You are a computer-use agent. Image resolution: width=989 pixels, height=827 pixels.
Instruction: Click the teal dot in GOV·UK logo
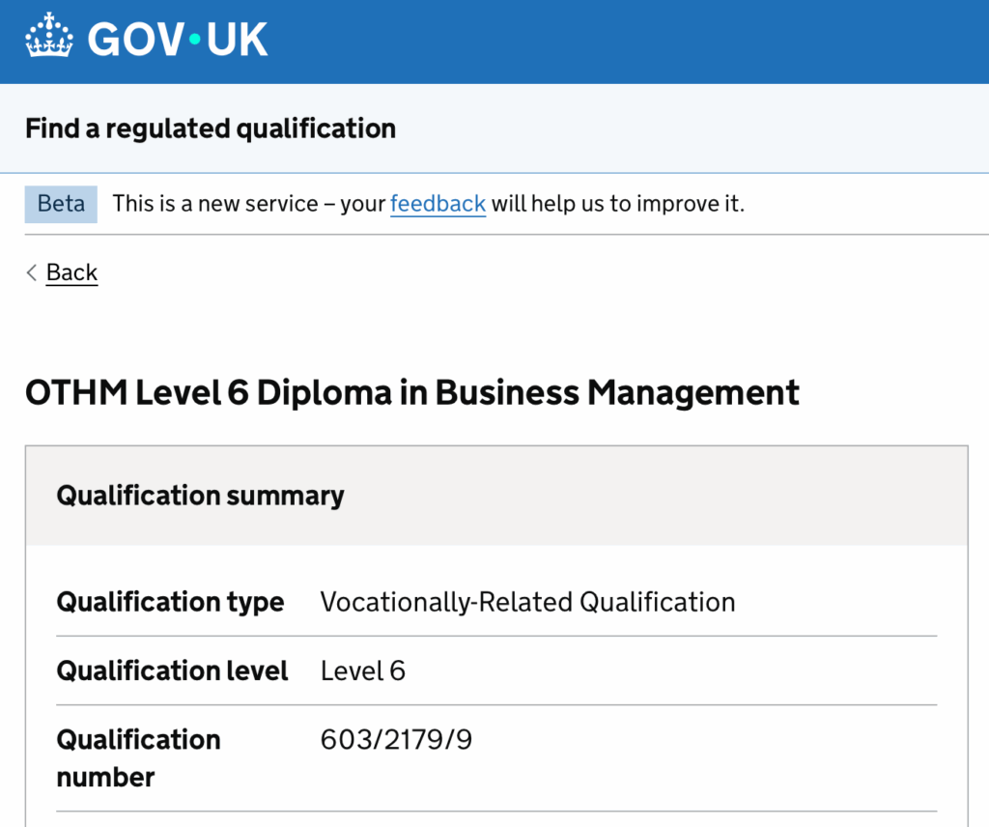tap(193, 40)
